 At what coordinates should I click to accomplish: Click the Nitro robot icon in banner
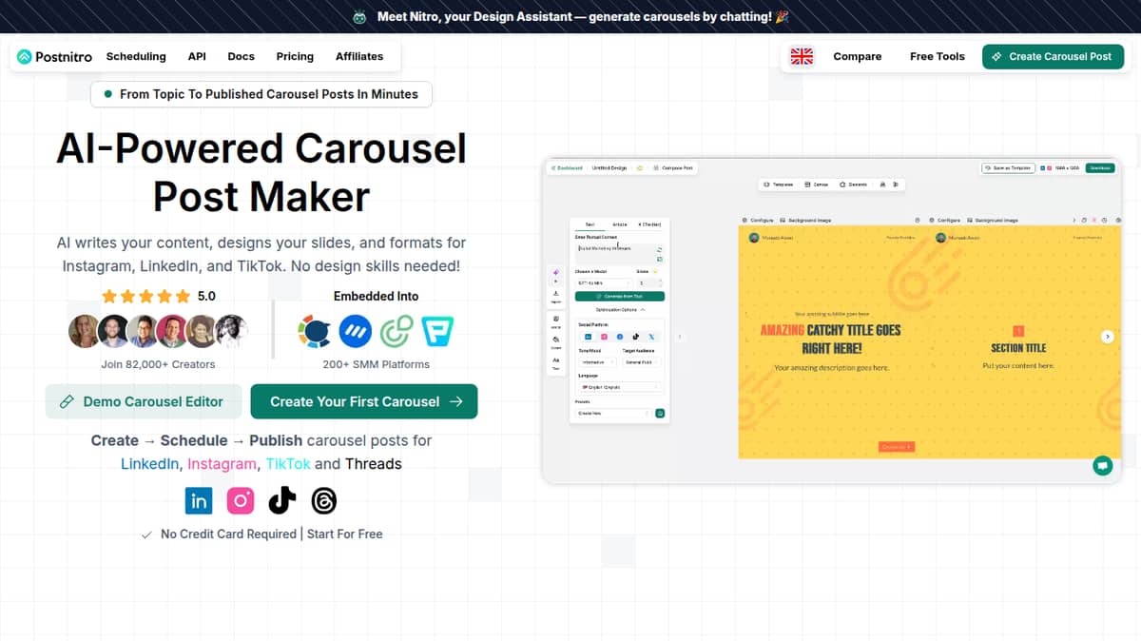click(359, 16)
